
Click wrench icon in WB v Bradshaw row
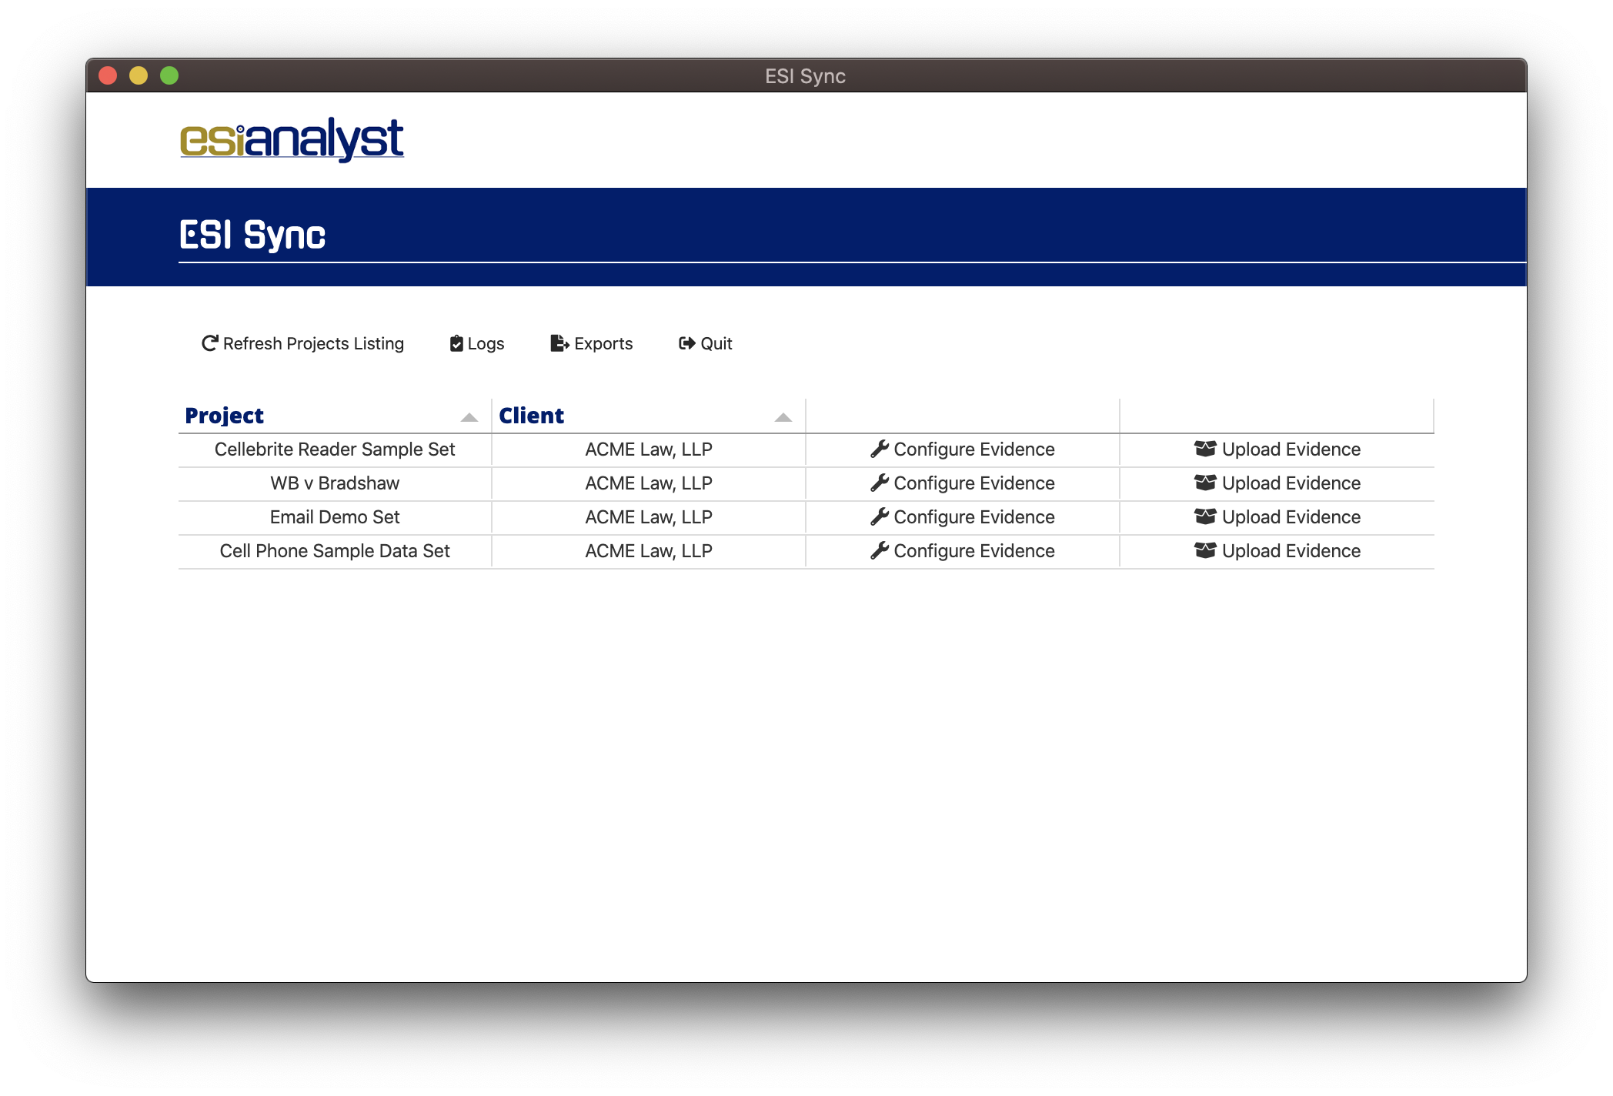[x=880, y=483]
